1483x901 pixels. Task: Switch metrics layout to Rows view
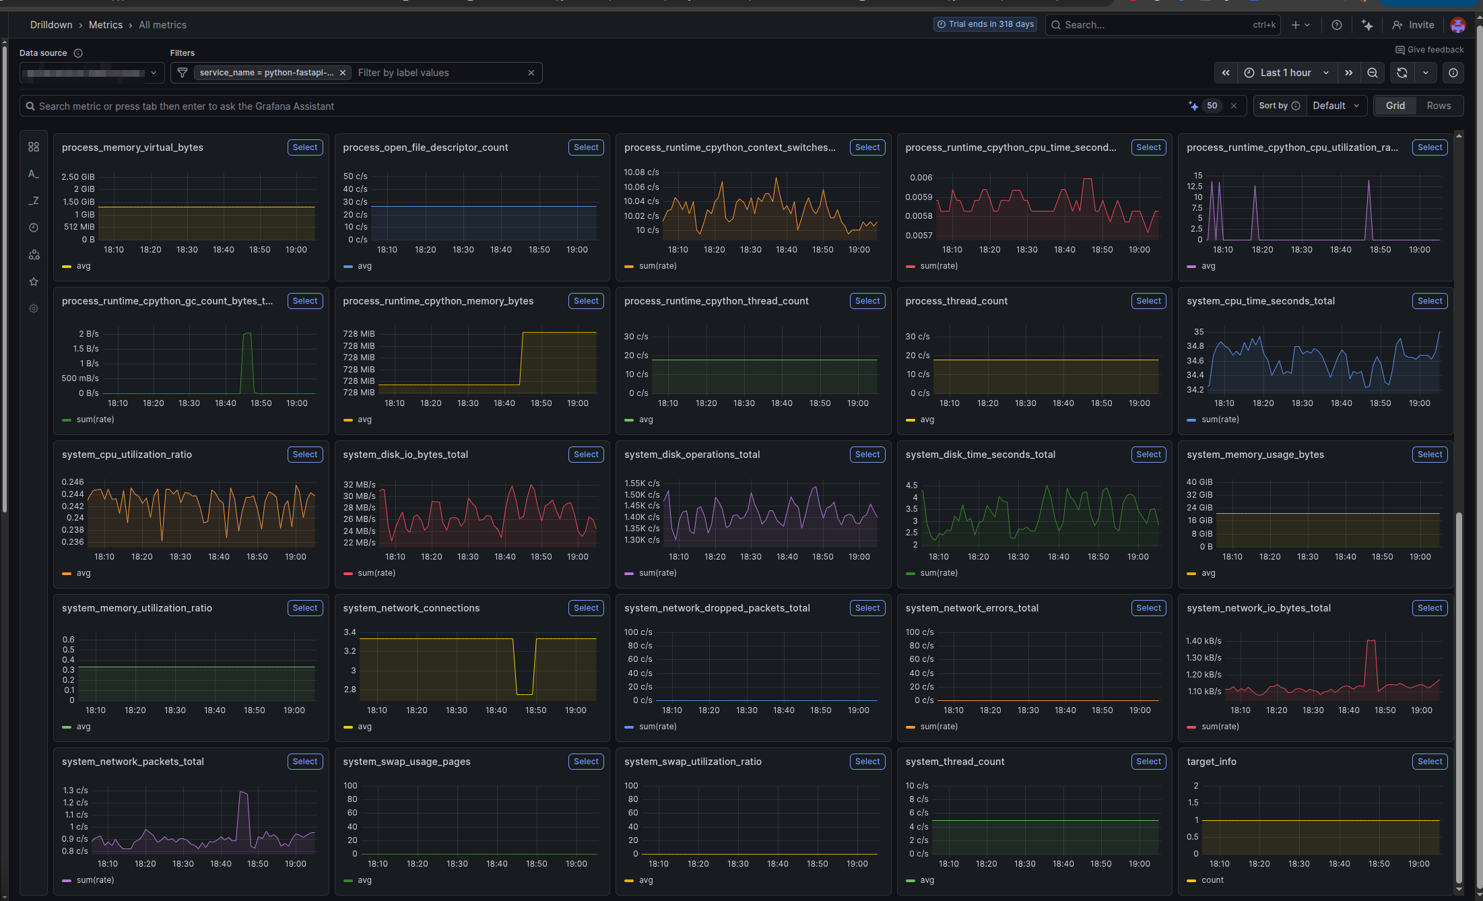pos(1439,106)
